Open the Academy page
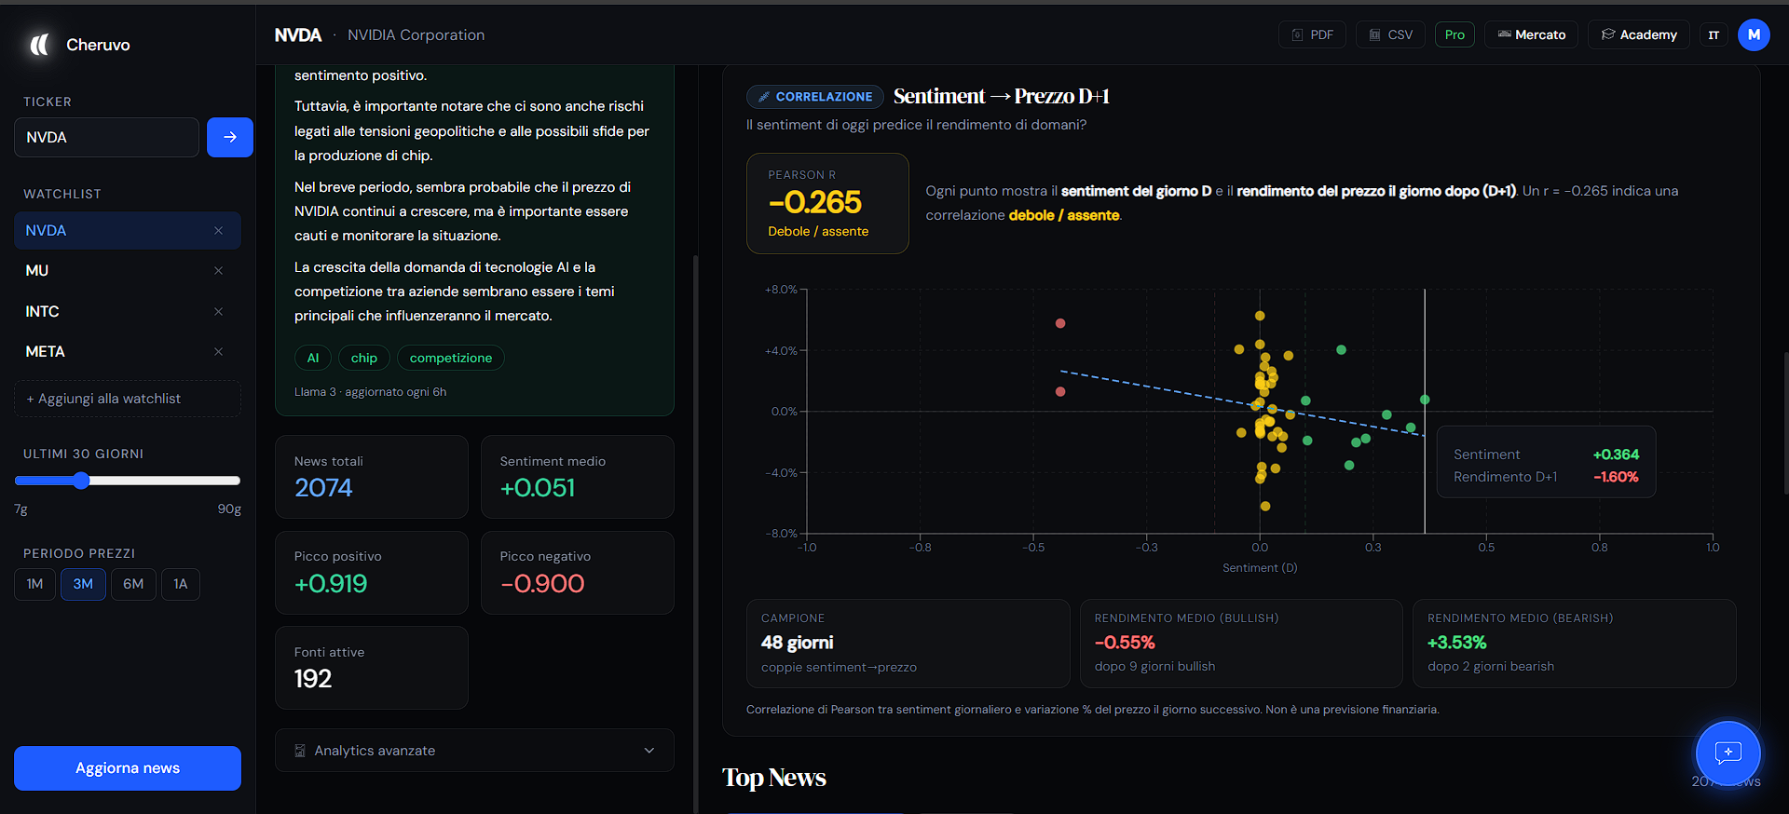This screenshot has height=814, width=1789. [1639, 35]
